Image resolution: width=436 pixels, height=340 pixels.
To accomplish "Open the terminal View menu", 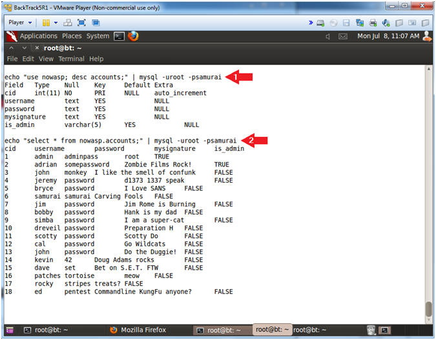I will point(46,59).
